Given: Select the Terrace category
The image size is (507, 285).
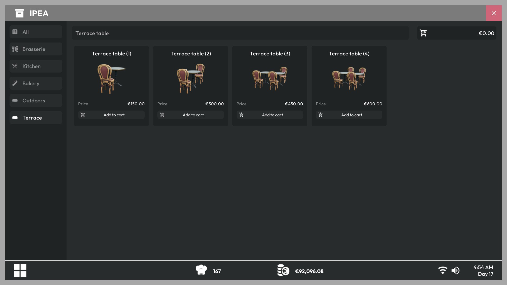Looking at the screenshot, I should (x=36, y=118).
